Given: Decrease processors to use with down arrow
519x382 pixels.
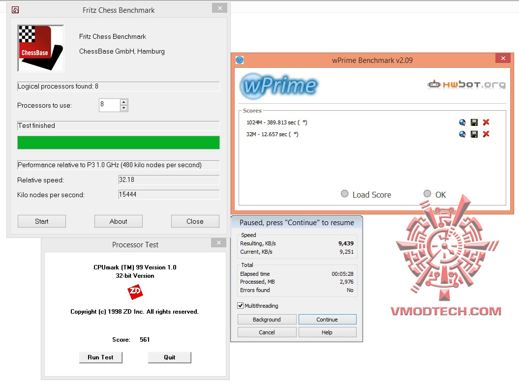Looking at the screenshot, I should pos(124,108).
